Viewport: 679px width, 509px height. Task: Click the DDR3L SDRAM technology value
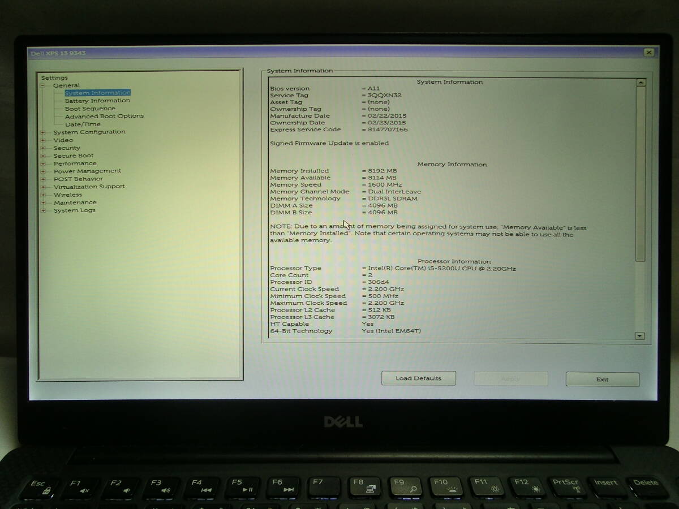[392, 199]
